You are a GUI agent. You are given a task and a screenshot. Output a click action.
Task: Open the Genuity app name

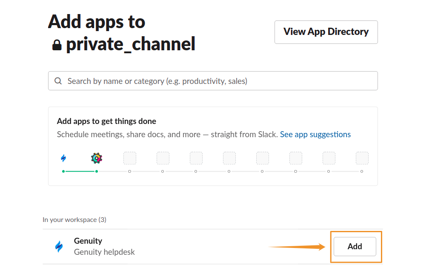(88, 241)
